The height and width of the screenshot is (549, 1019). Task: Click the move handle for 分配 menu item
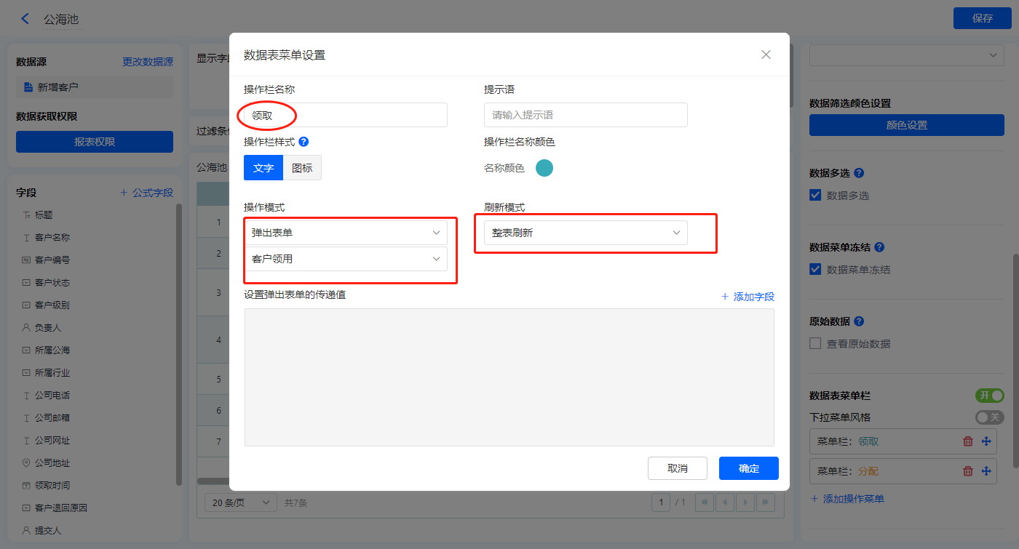pyautogui.click(x=986, y=471)
